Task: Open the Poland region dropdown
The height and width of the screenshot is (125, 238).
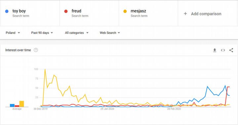Action: [13, 33]
